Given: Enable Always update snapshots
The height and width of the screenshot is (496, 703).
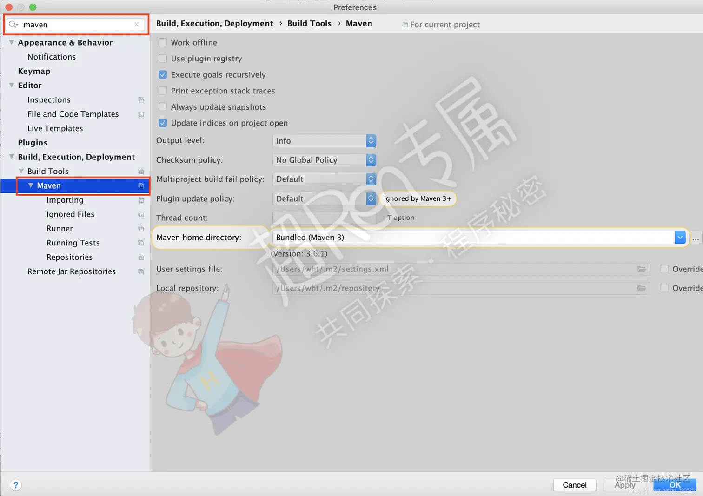Looking at the screenshot, I should (x=163, y=107).
